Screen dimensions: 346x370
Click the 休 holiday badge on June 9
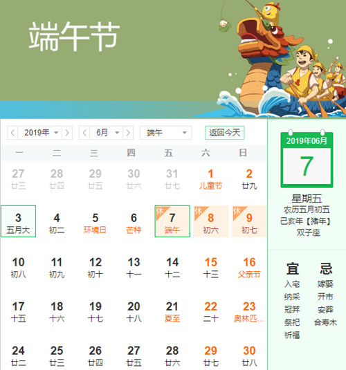pyautogui.click(x=237, y=211)
